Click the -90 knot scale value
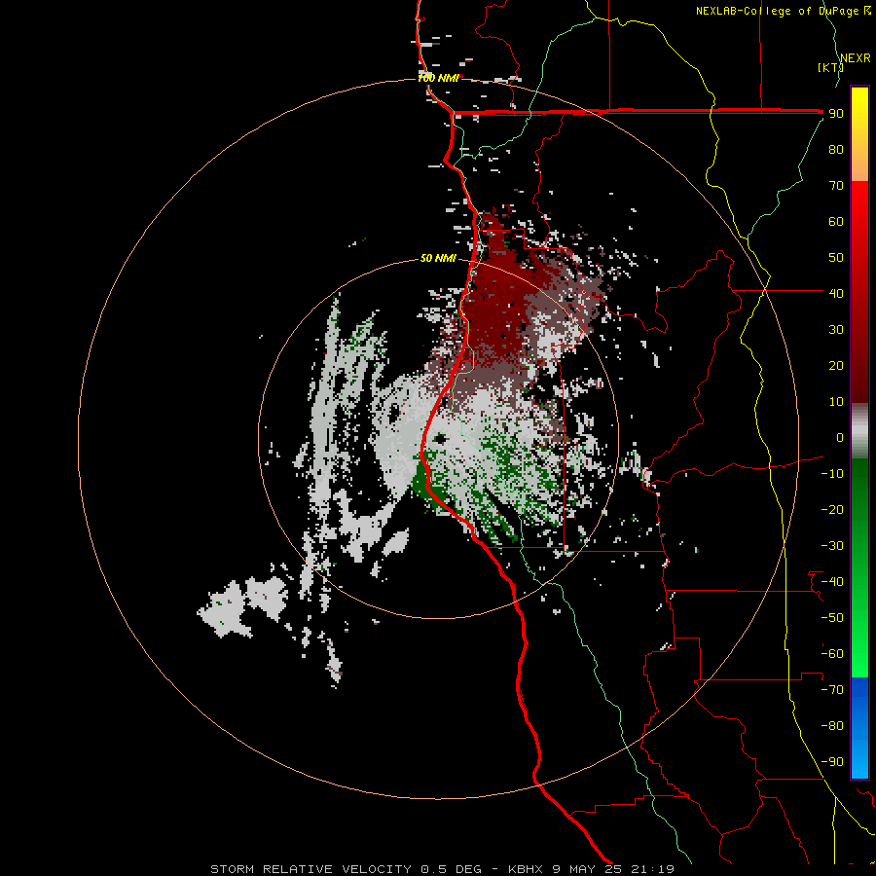The width and height of the screenshot is (876, 876). [832, 762]
